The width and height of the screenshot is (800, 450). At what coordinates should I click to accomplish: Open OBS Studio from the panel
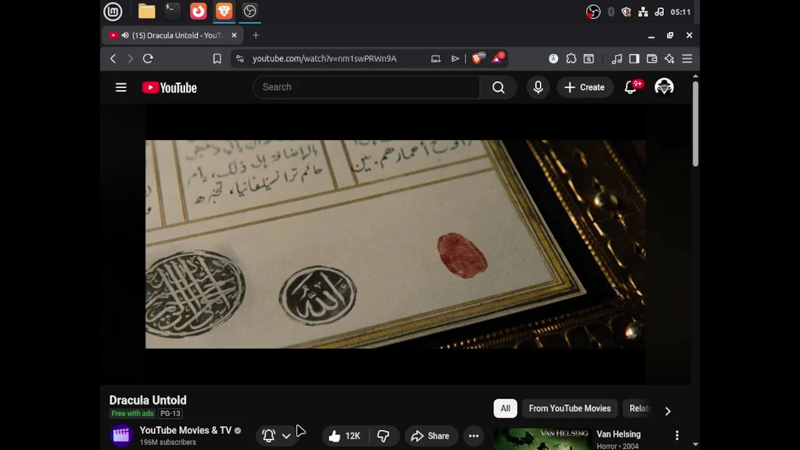point(250,11)
